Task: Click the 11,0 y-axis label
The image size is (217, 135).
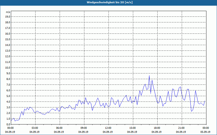Action: coord(8,62)
